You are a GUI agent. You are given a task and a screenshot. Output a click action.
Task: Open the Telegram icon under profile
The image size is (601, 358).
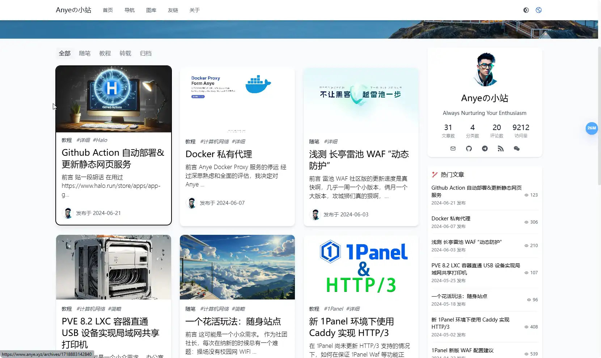click(x=485, y=148)
